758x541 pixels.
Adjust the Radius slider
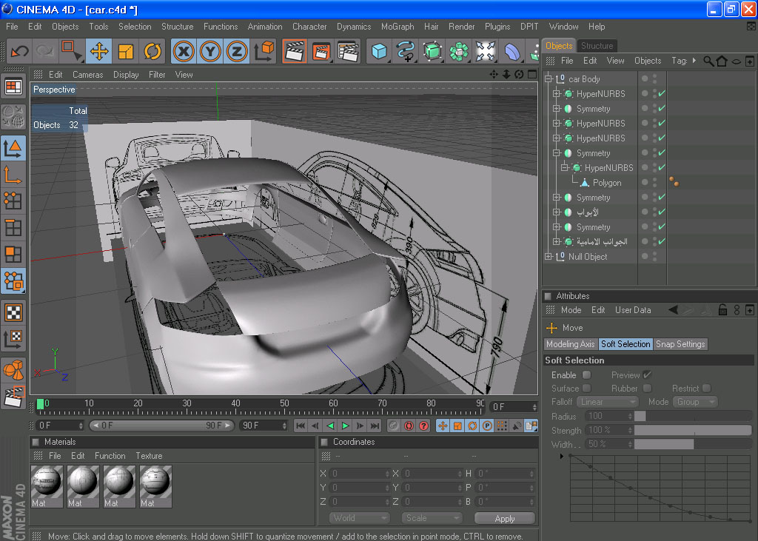[693, 416]
